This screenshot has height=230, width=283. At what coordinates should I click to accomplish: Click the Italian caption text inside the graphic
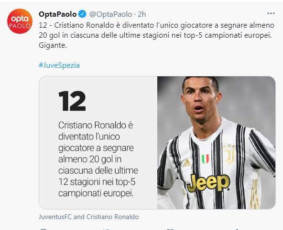tap(98, 159)
